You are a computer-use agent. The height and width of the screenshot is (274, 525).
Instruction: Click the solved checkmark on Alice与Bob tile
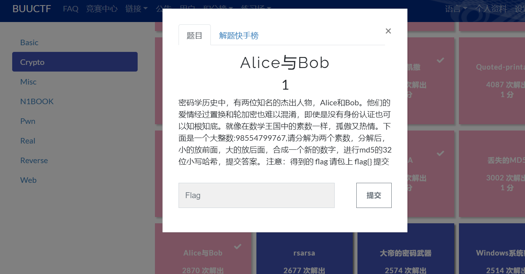click(238, 246)
